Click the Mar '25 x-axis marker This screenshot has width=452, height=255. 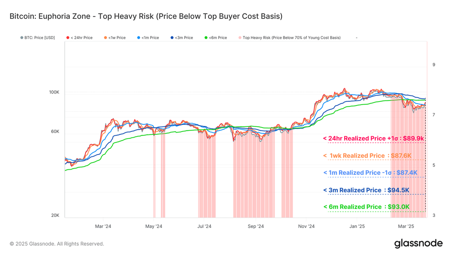[x=406, y=226]
